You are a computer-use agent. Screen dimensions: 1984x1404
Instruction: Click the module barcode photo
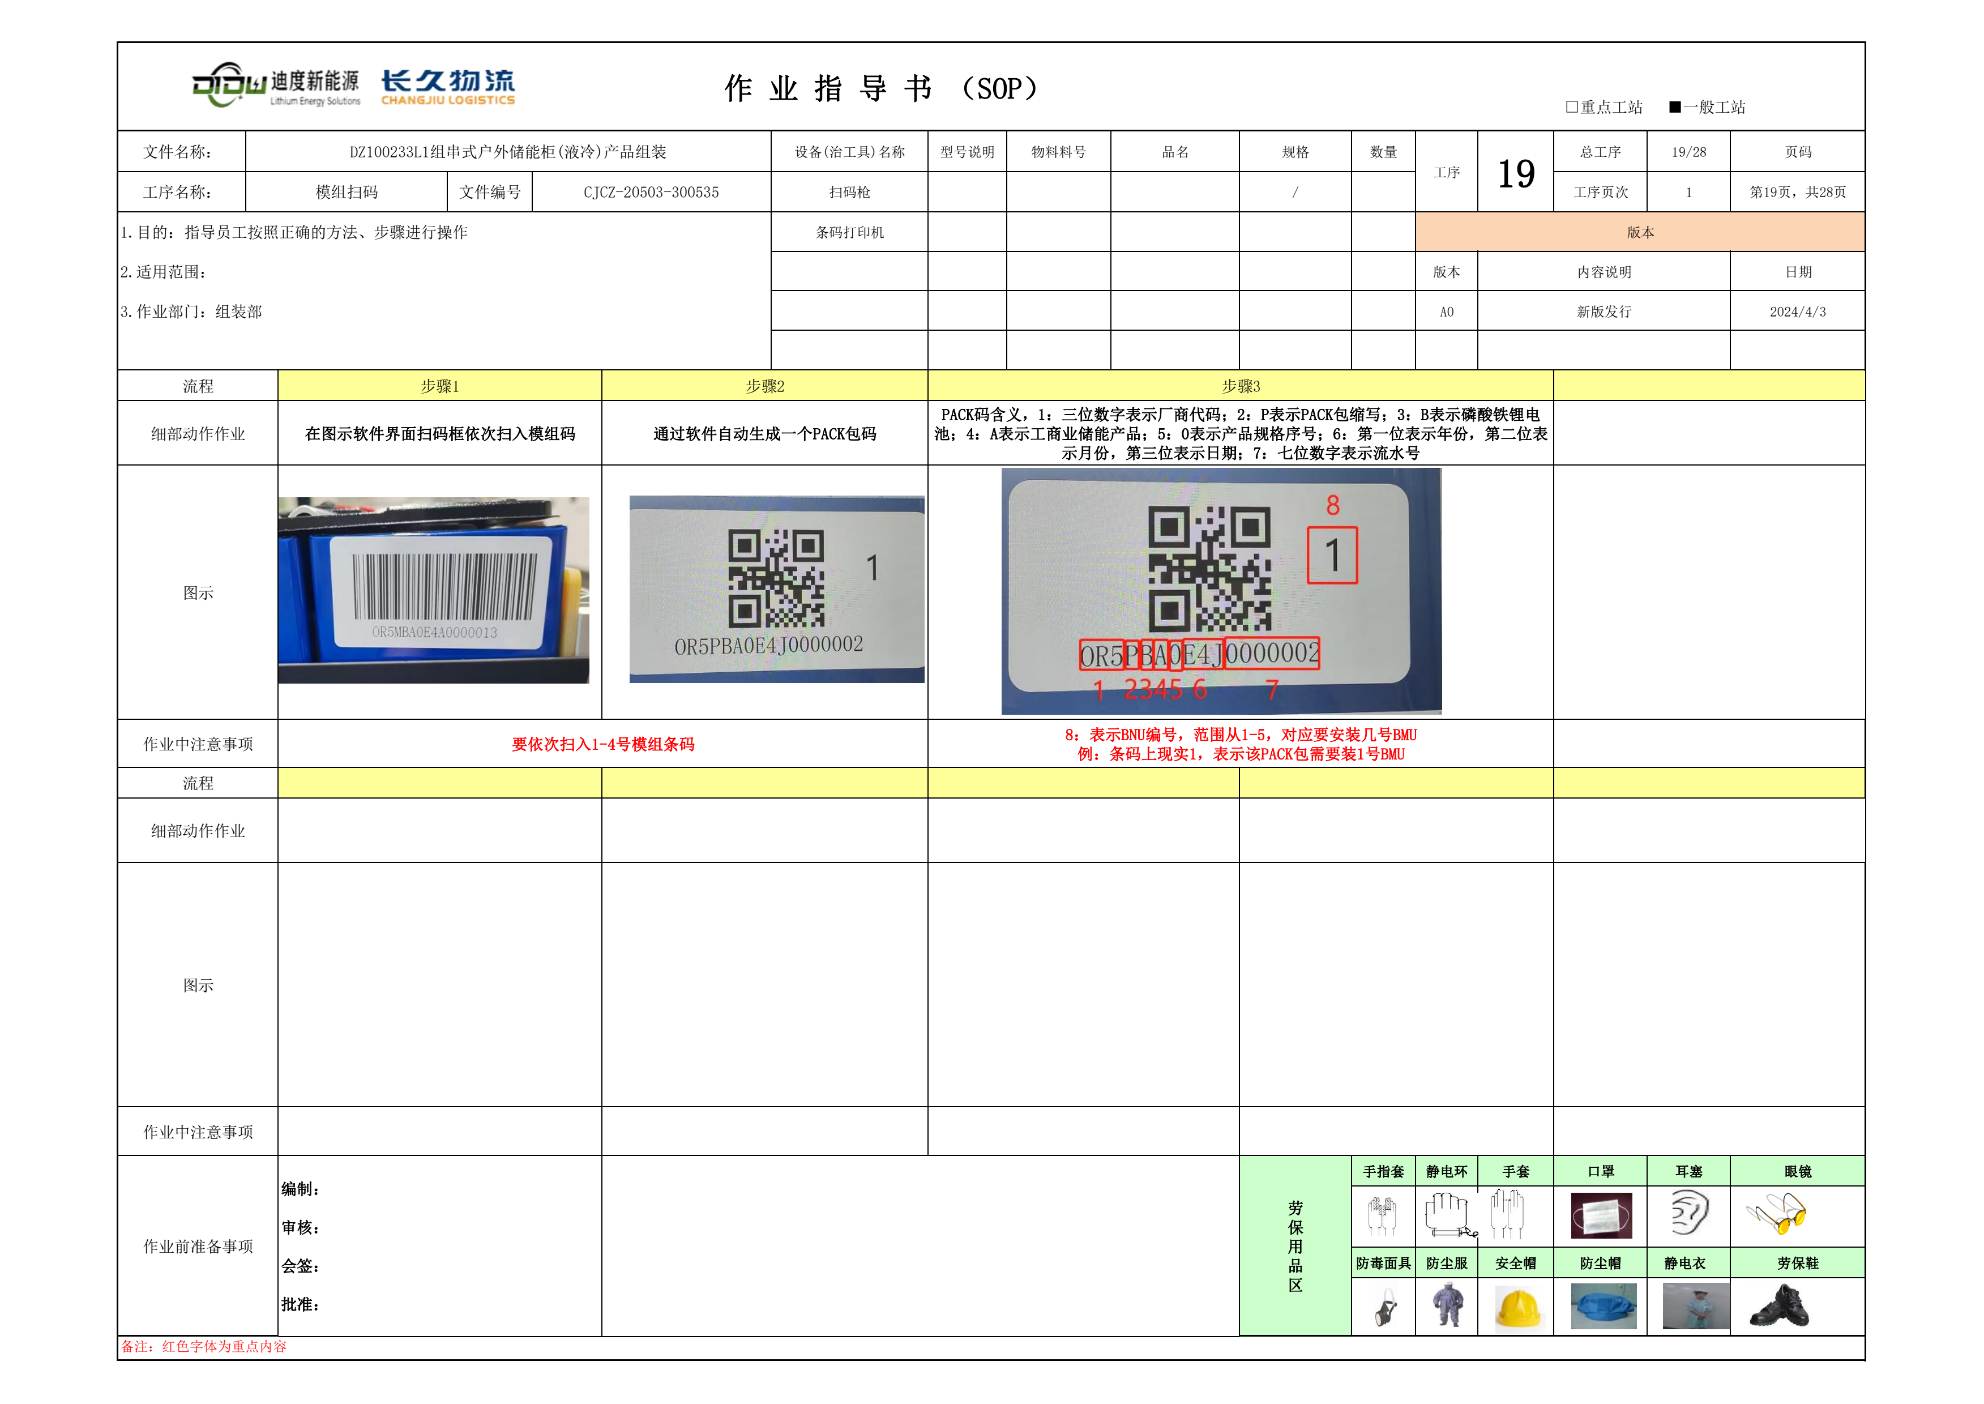click(x=434, y=591)
